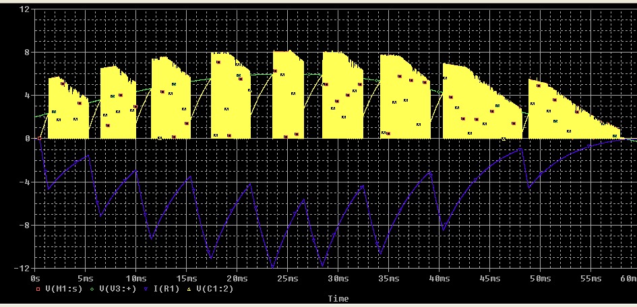This screenshot has height=307, width=637.
Task: Select the V(M1:s) trace name in legend
Action: (62, 288)
